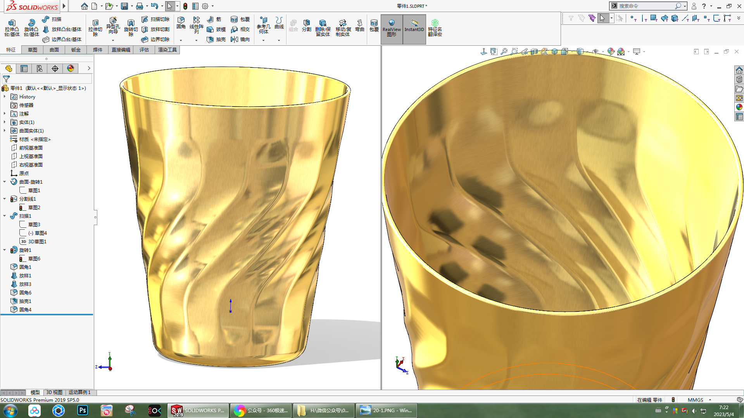
Task: Select the Split tool (分割)
Action: pos(306,25)
